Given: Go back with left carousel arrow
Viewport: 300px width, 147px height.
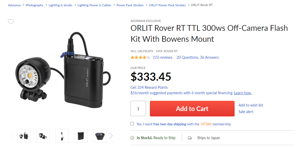Looking at the screenshot, I should pos(12,136).
